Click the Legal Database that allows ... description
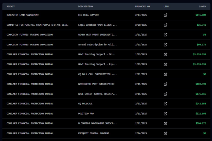 tap(98, 25)
